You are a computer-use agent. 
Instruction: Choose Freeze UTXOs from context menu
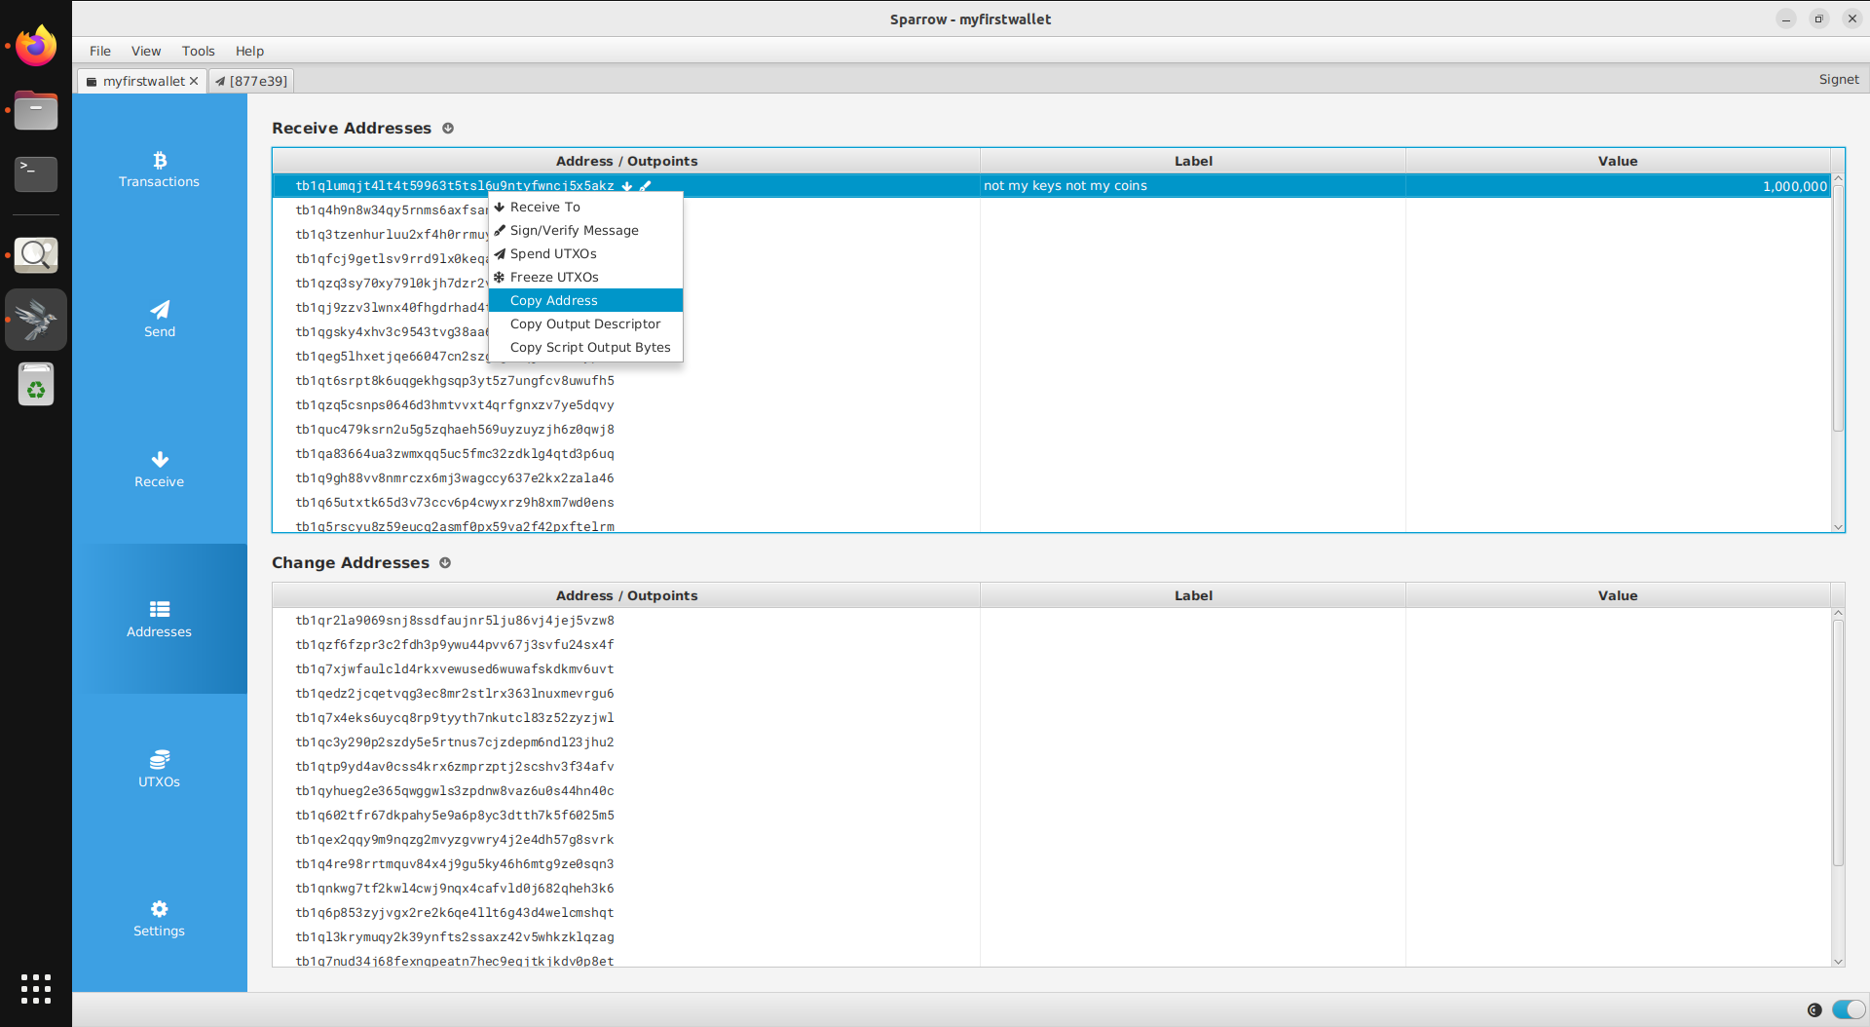(585, 277)
